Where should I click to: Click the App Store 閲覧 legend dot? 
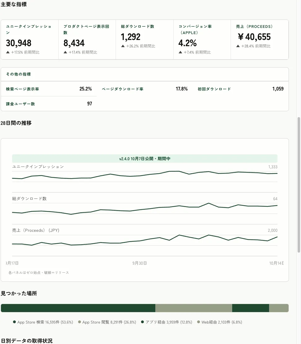79,322
